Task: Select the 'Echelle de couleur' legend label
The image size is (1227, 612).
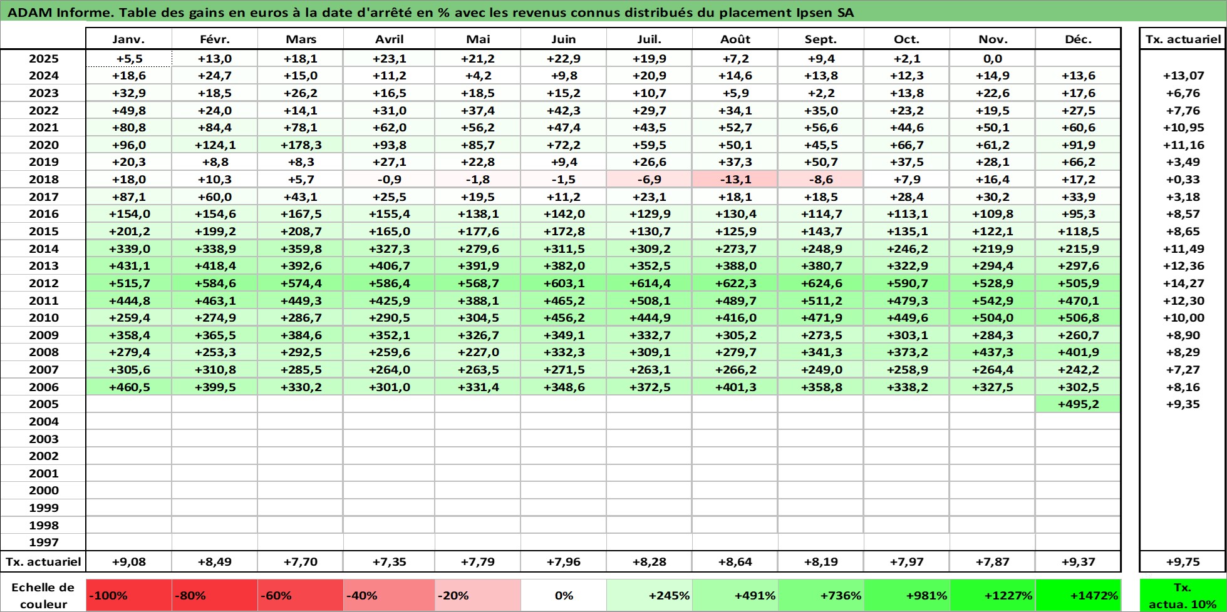Action: click(x=43, y=595)
